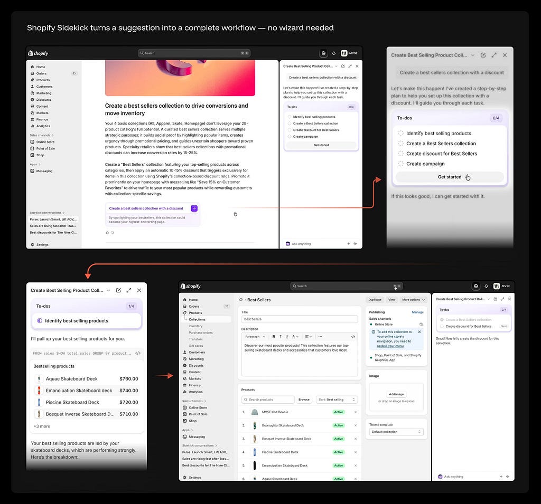
Task: Dismiss the 'To add this collection' info banner
Action: point(419,331)
